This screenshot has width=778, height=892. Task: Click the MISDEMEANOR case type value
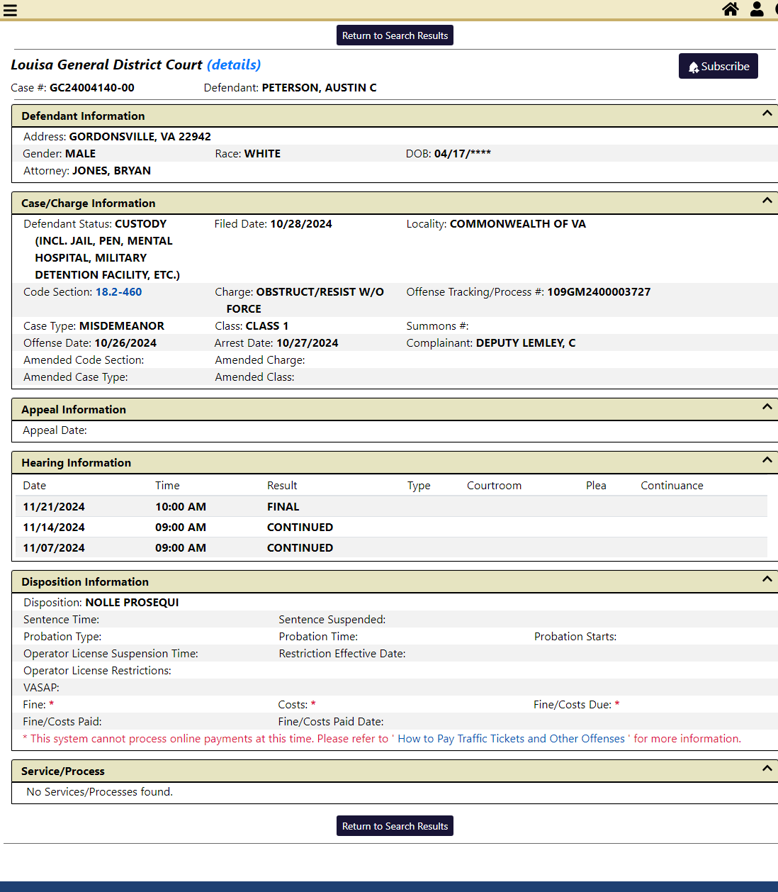pyautogui.click(x=122, y=326)
